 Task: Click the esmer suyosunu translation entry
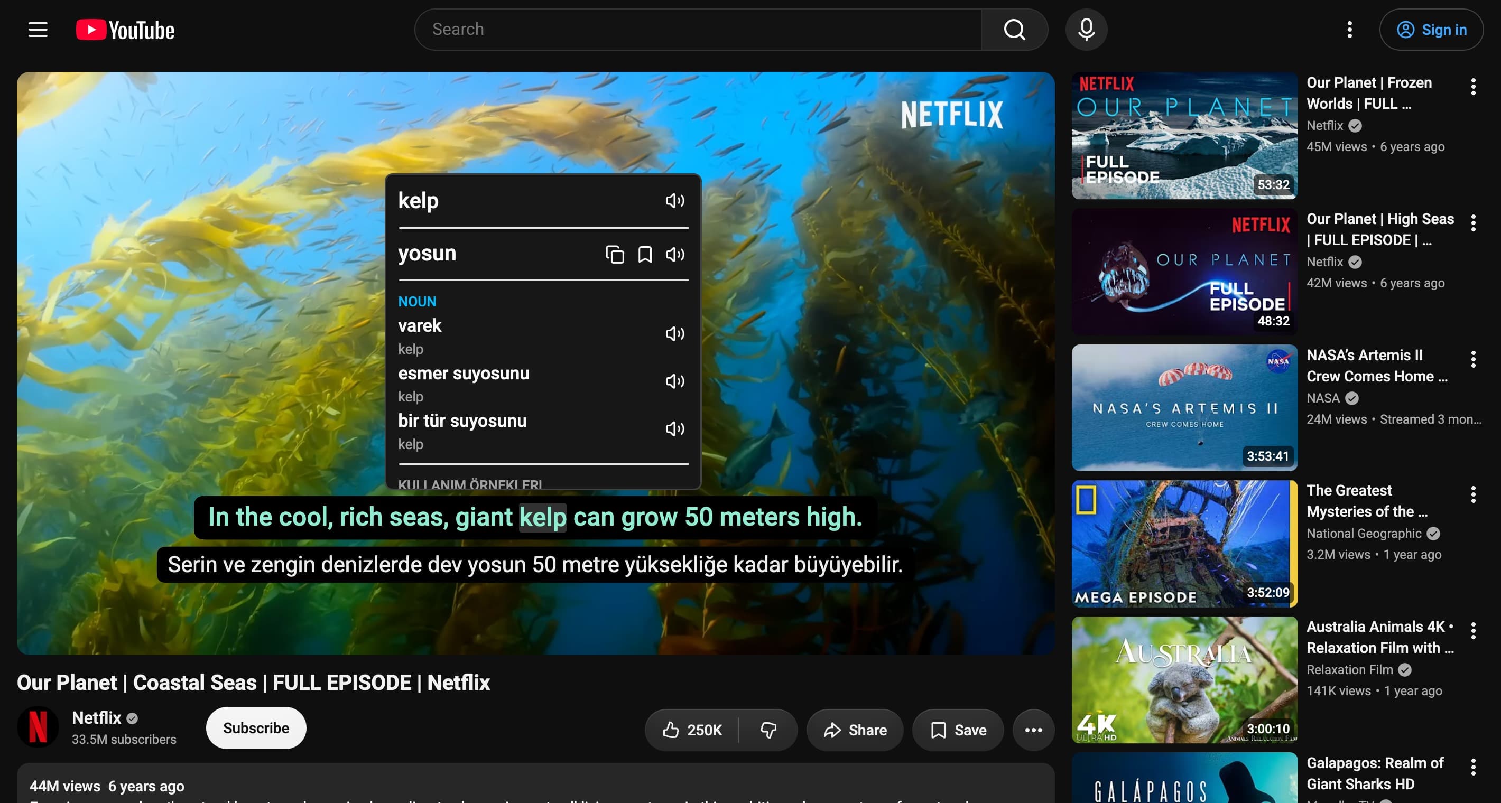(464, 374)
